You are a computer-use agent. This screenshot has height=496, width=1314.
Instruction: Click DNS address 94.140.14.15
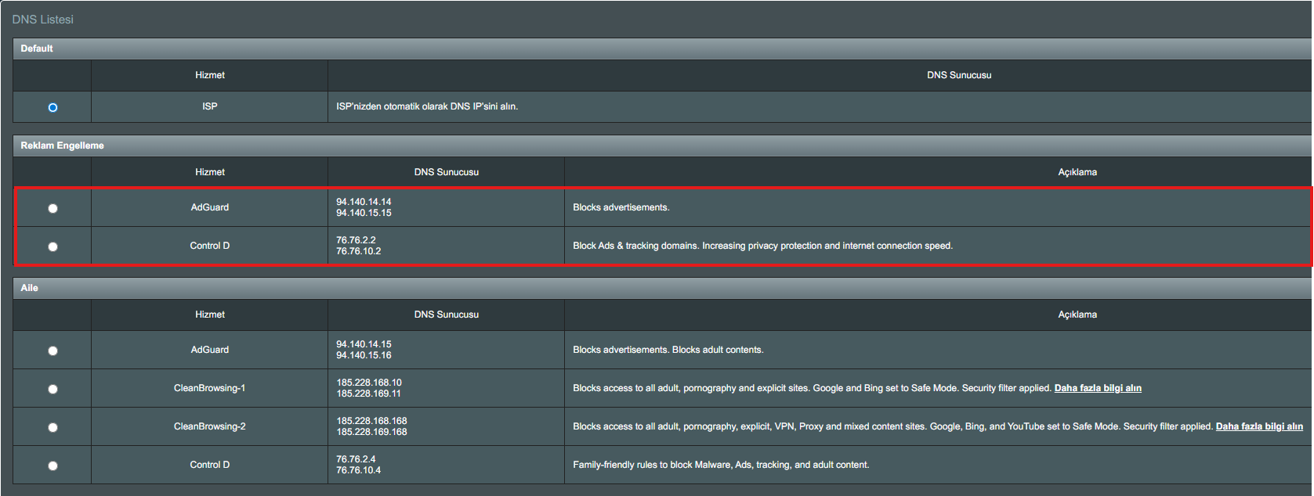[364, 344]
